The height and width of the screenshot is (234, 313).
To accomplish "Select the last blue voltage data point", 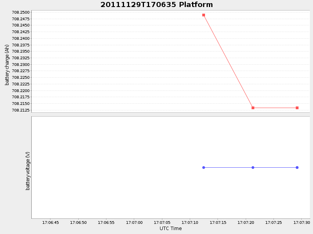I will 297,167.
